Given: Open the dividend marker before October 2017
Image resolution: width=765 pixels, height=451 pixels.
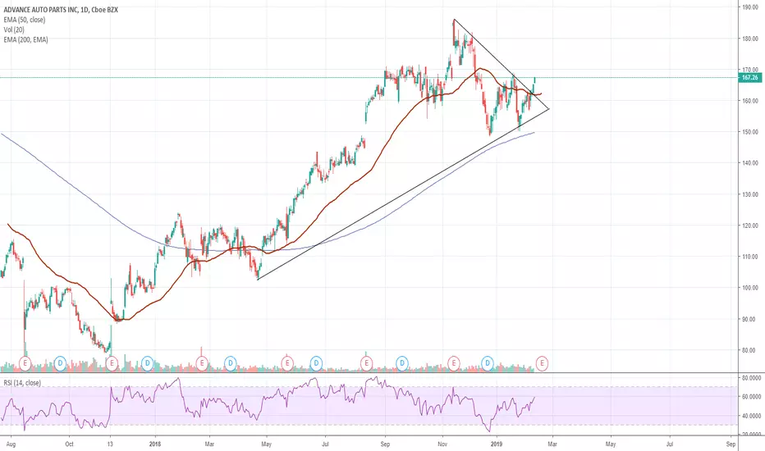Looking at the screenshot, I should pos(60,363).
